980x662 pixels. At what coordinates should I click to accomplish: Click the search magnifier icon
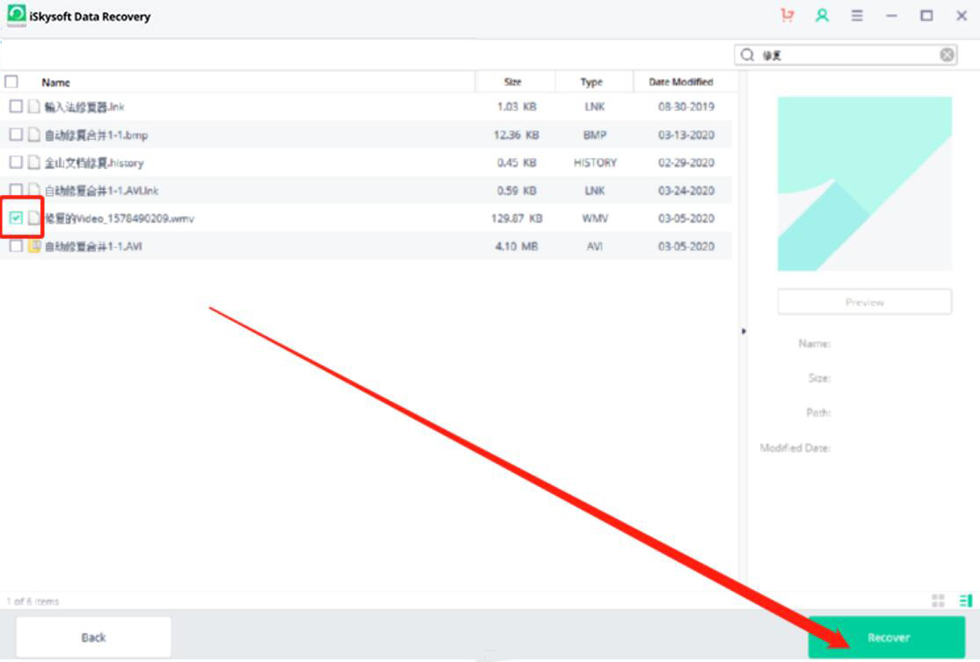(747, 55)
